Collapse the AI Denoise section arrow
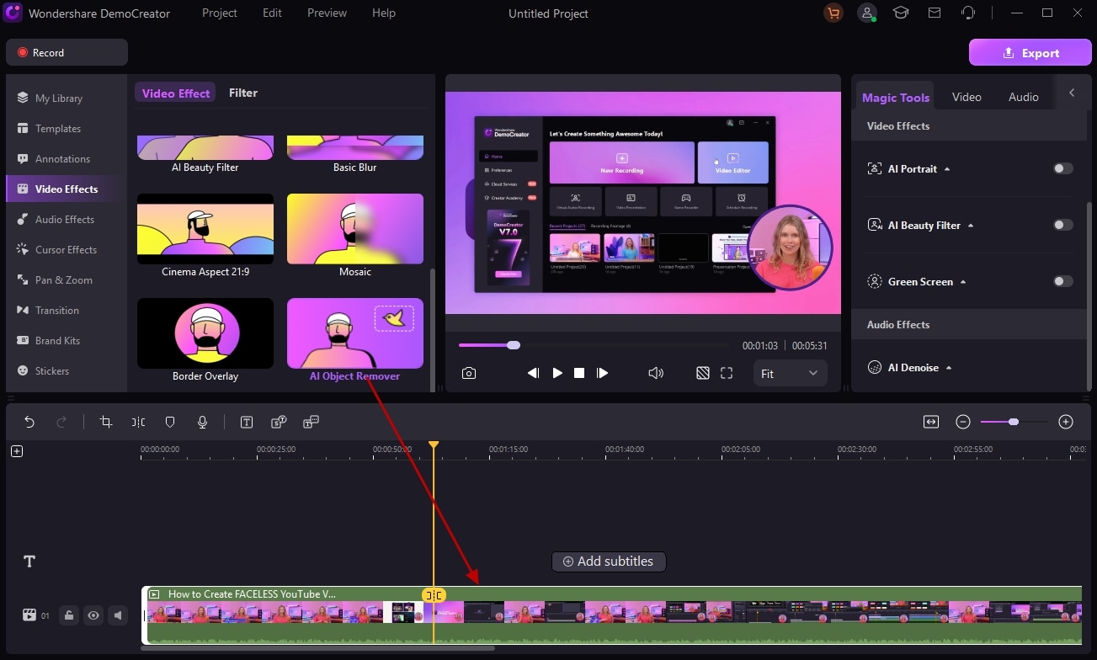Screen dimensions: 1097x660 pyautogui.click(x=949, y=368)
